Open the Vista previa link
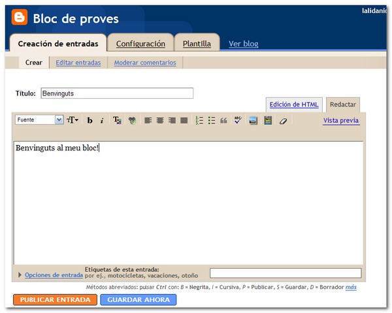Screen dimensions: 392x313 pyautogui.click(x=341, y=120)
